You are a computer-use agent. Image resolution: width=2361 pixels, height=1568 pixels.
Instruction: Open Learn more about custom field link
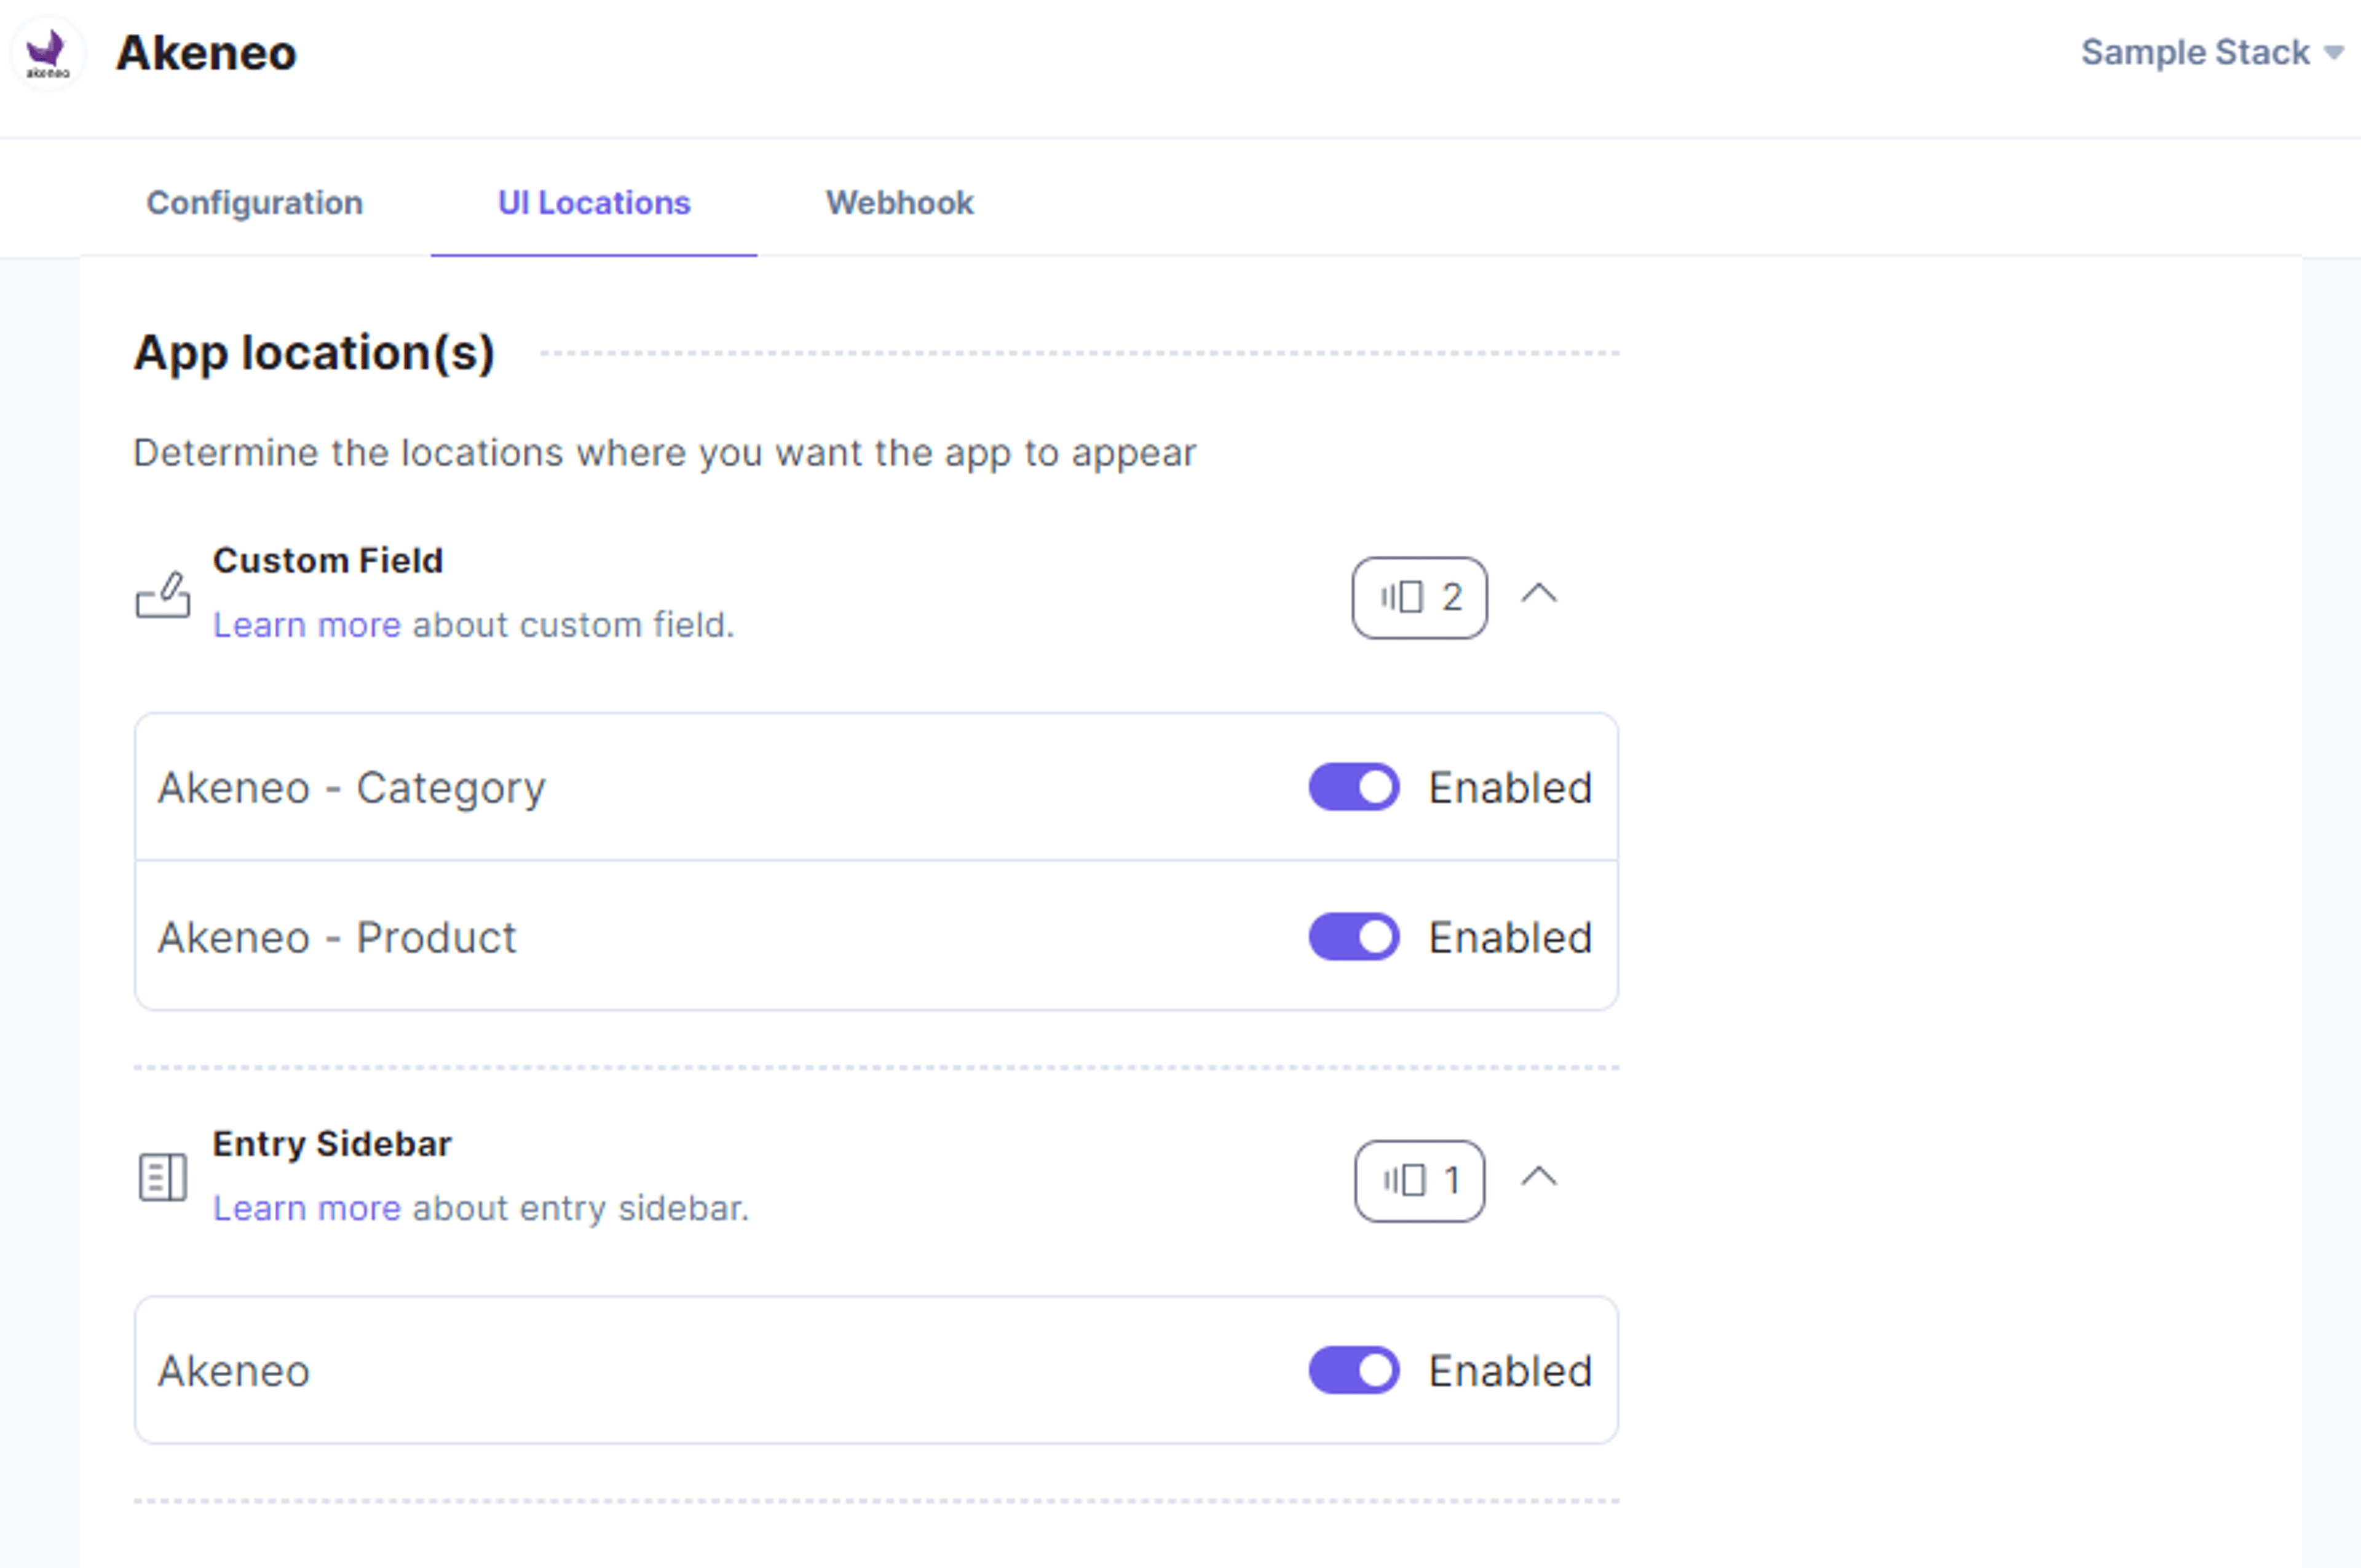click(x=307, y=625)
